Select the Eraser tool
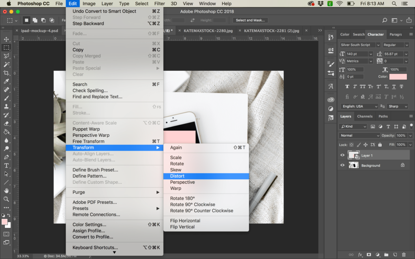Image resolution: width=415 pixels, height=259 pixels. click(6, 124)
